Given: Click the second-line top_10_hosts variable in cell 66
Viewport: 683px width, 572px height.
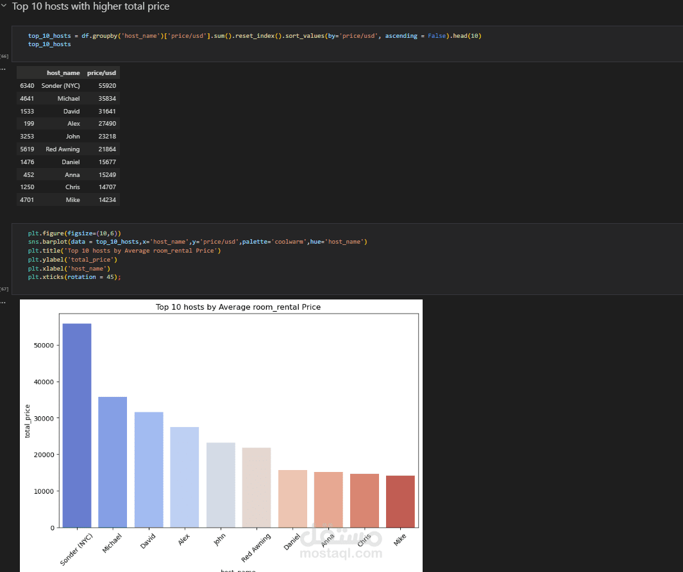Looking at the screenshot, I should [x=49, y=44].
